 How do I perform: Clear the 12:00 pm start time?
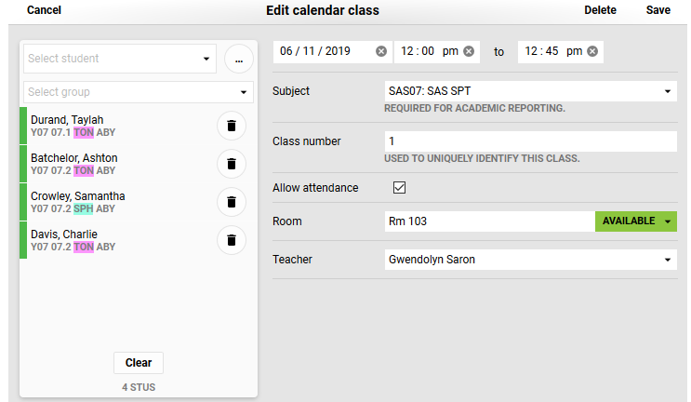pos(469,52)
